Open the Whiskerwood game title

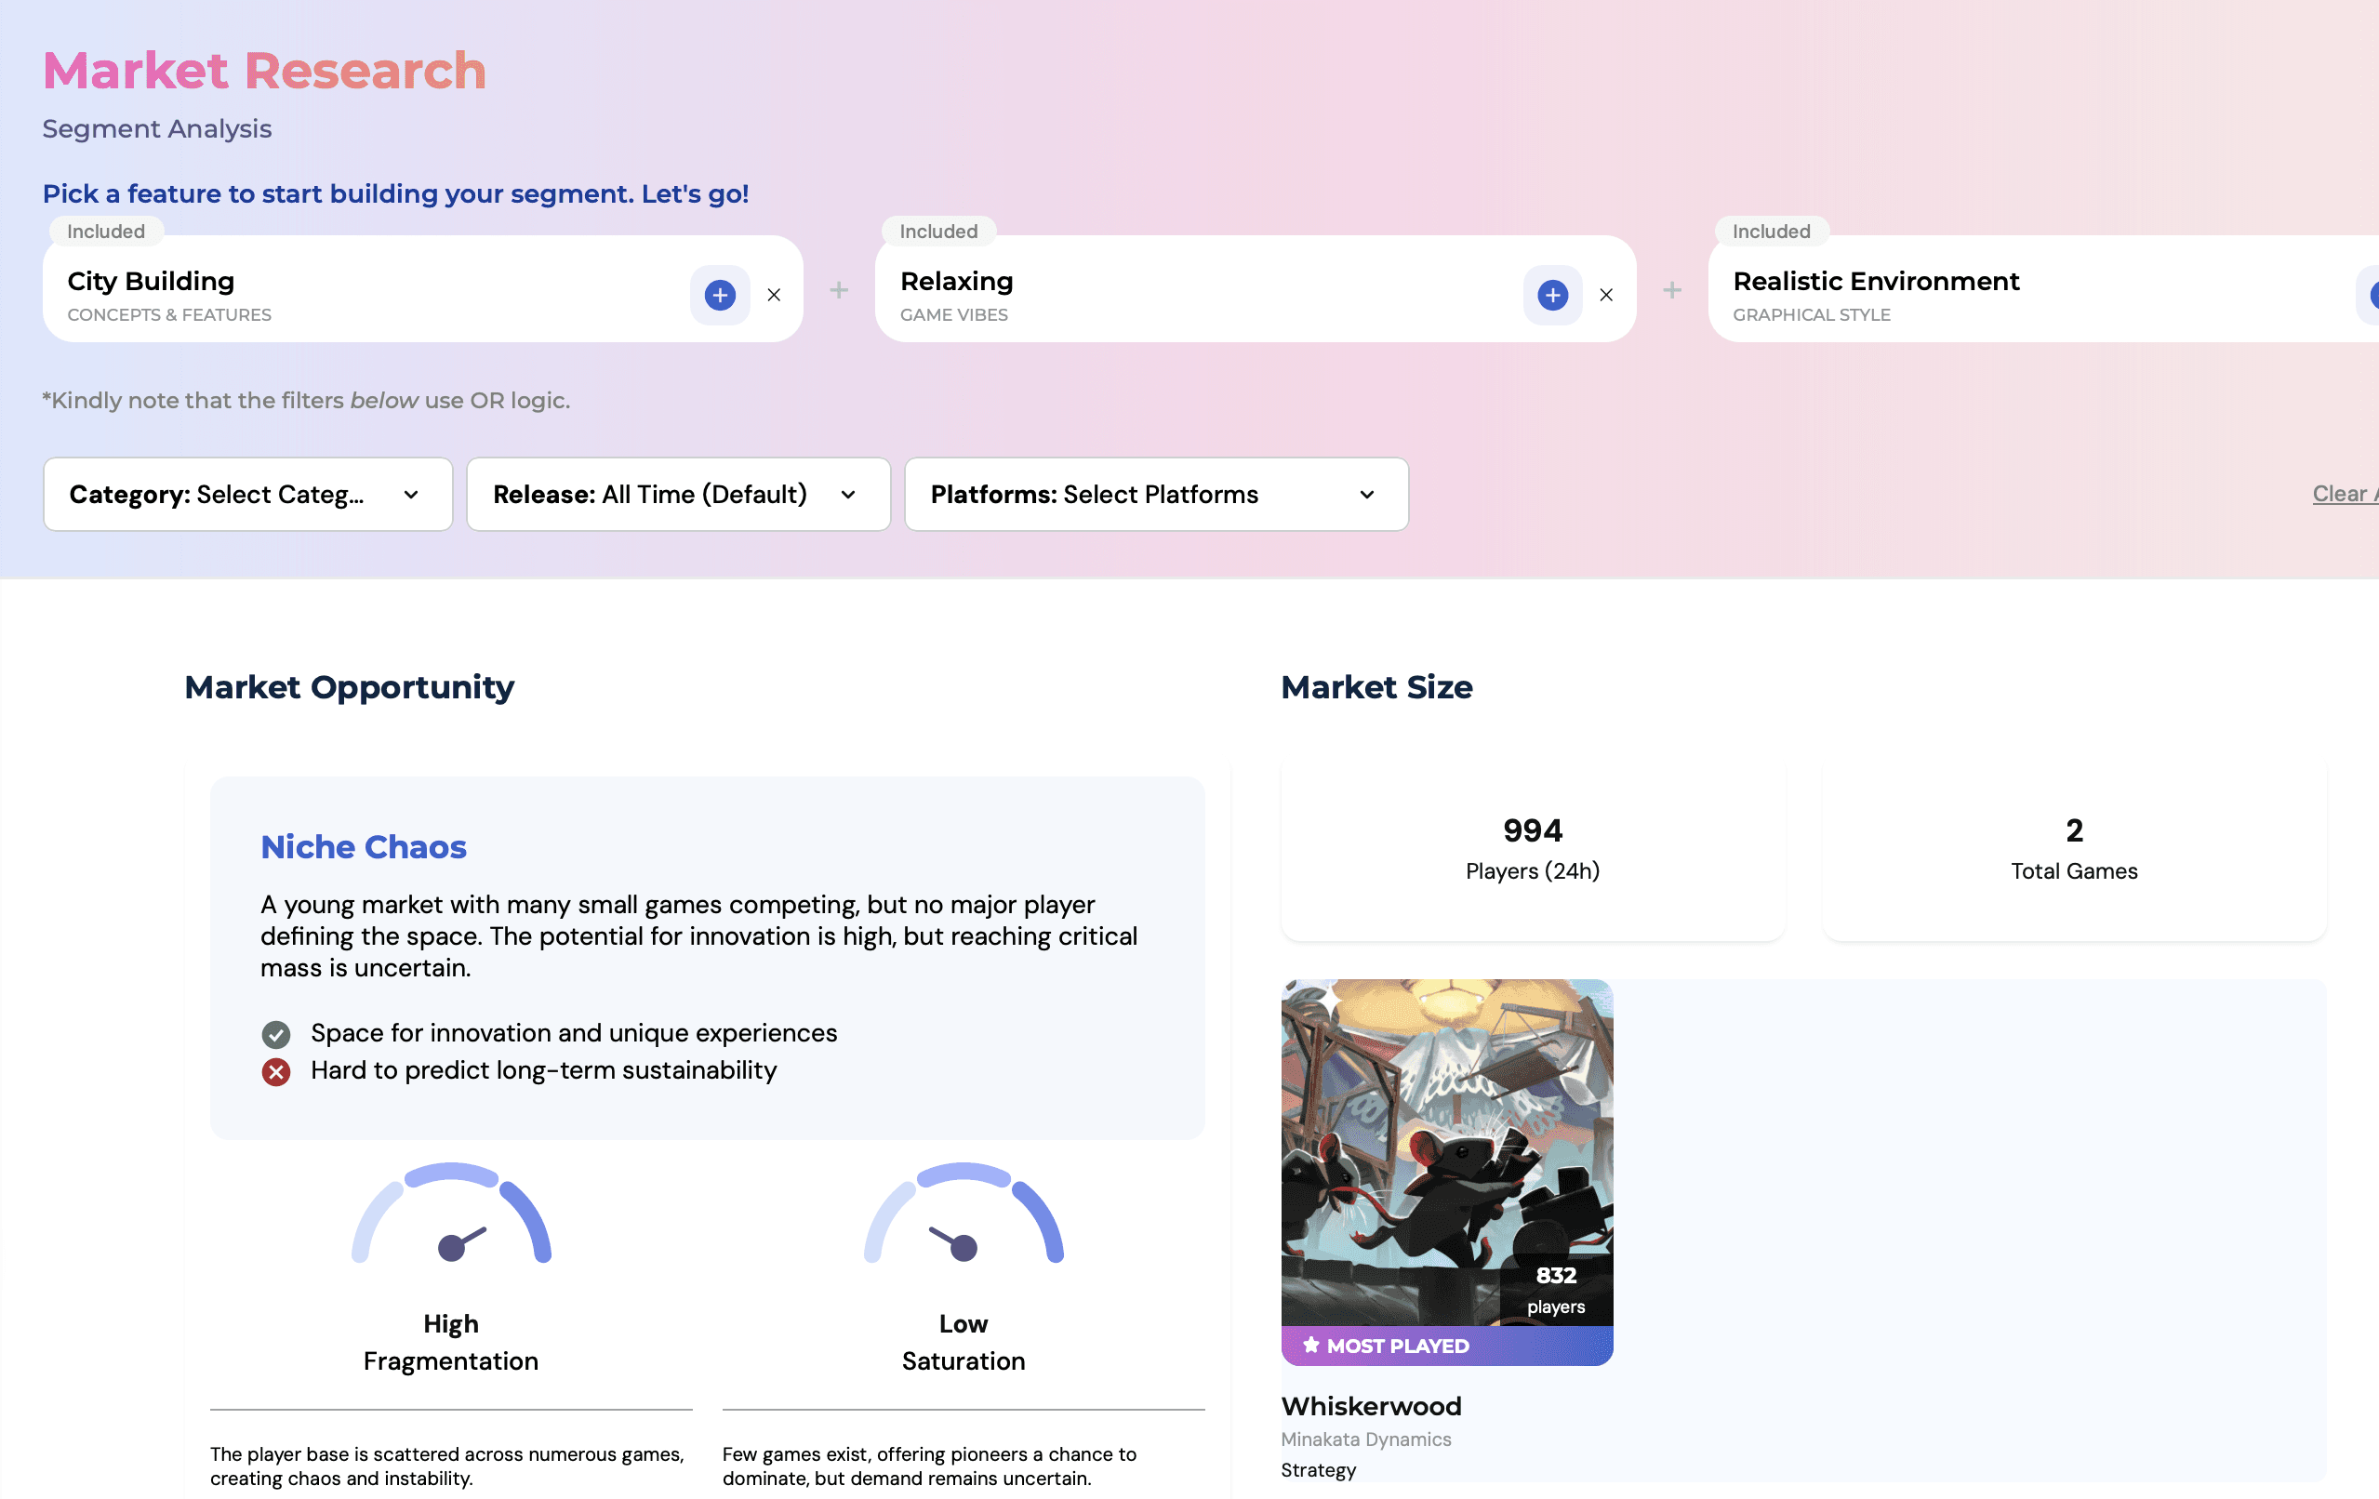point(1371,1406)
